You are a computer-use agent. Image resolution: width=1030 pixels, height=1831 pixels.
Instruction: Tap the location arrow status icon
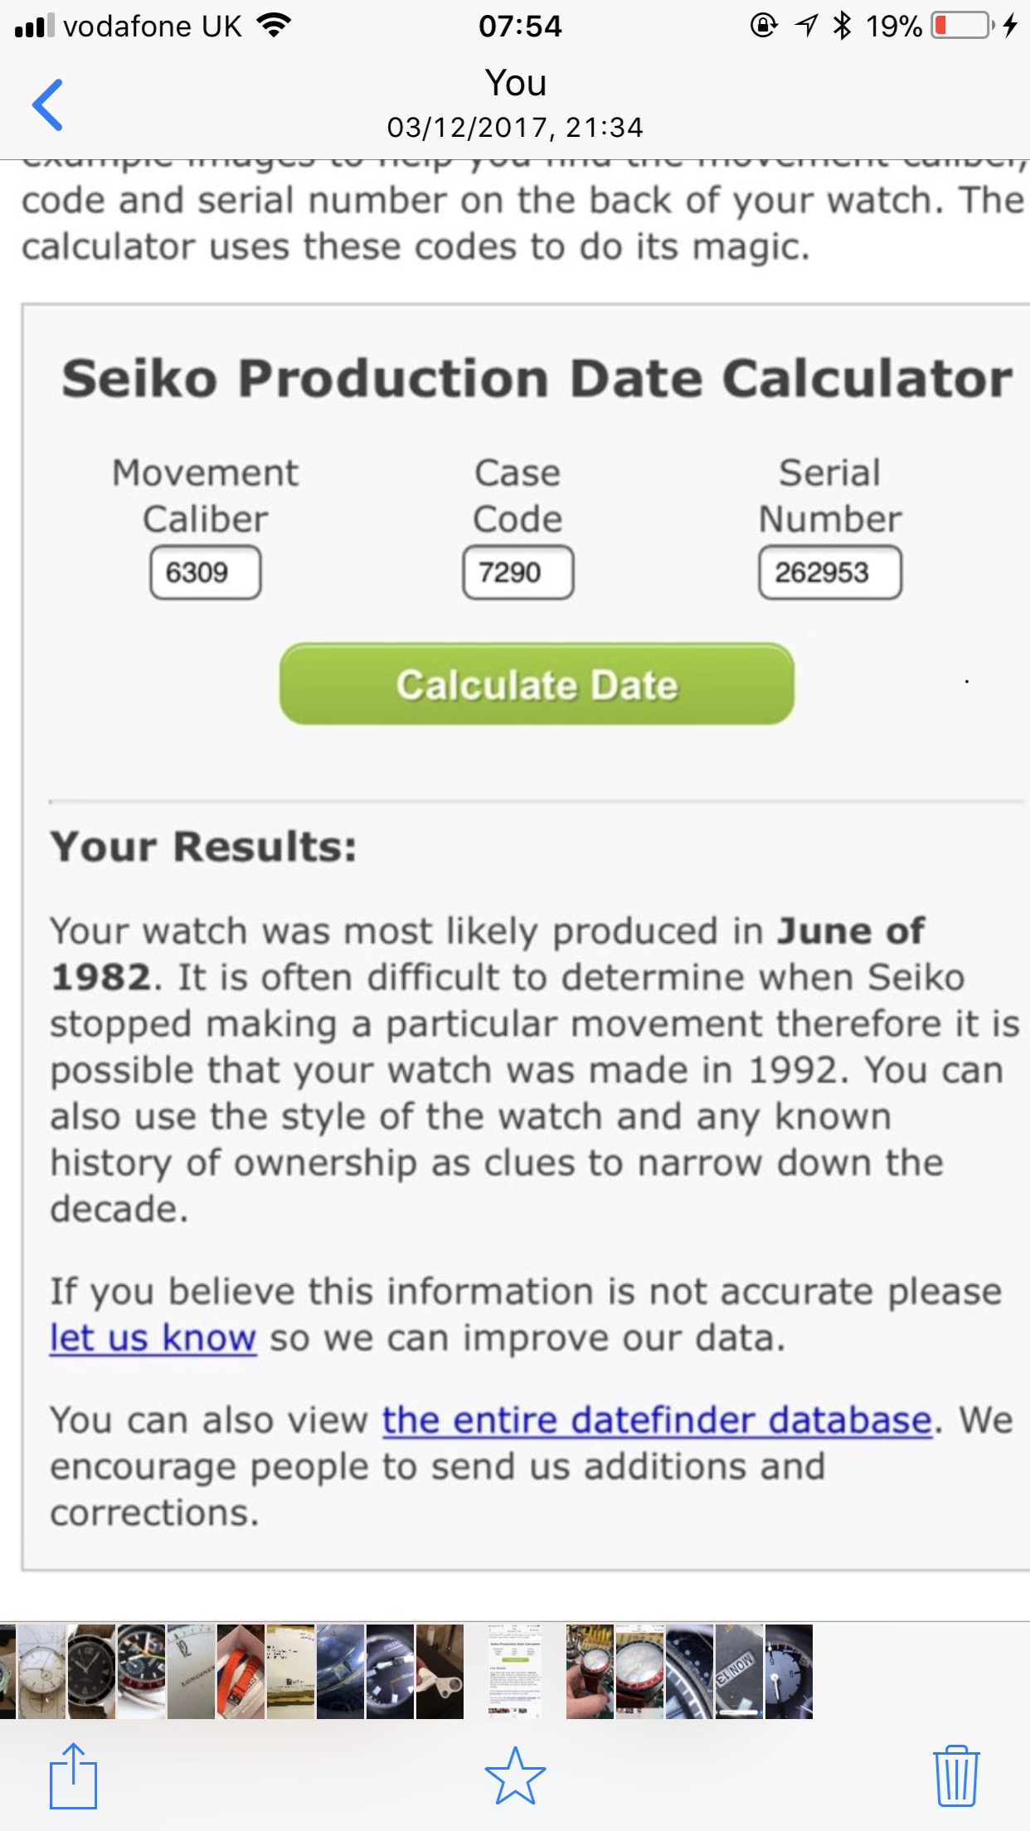point(806,26)
